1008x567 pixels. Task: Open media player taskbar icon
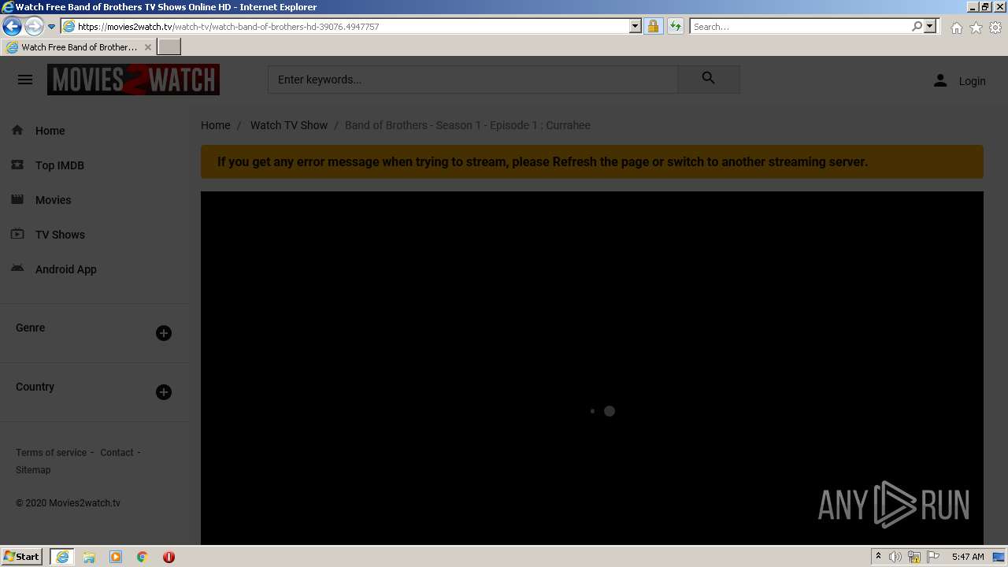116,557
